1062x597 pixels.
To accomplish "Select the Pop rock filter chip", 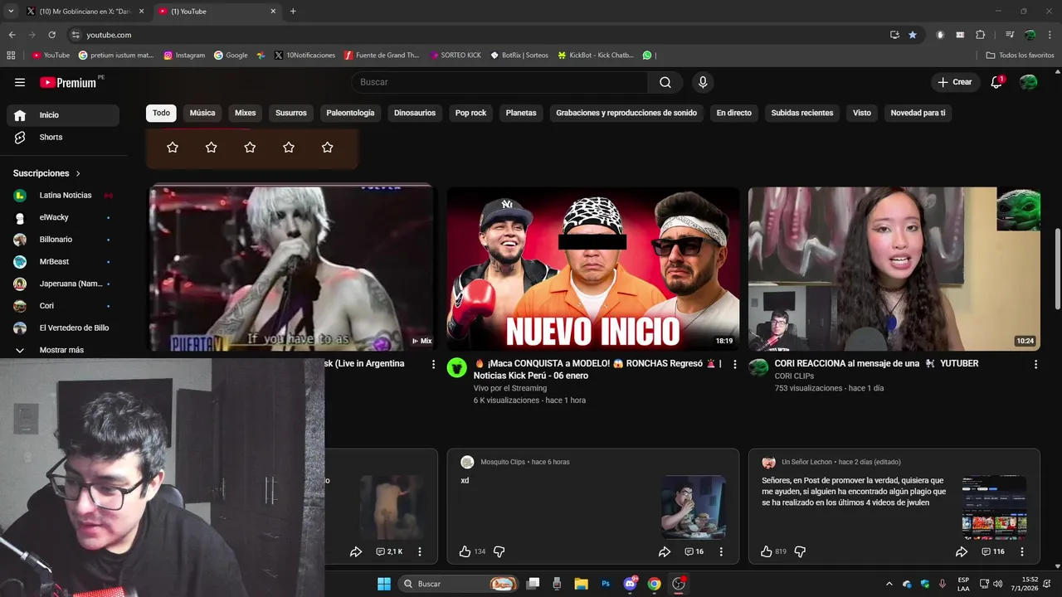I will [471, 113].
